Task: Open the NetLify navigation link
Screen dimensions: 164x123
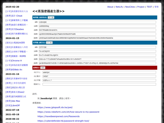Action: click(x=119, y=7)
